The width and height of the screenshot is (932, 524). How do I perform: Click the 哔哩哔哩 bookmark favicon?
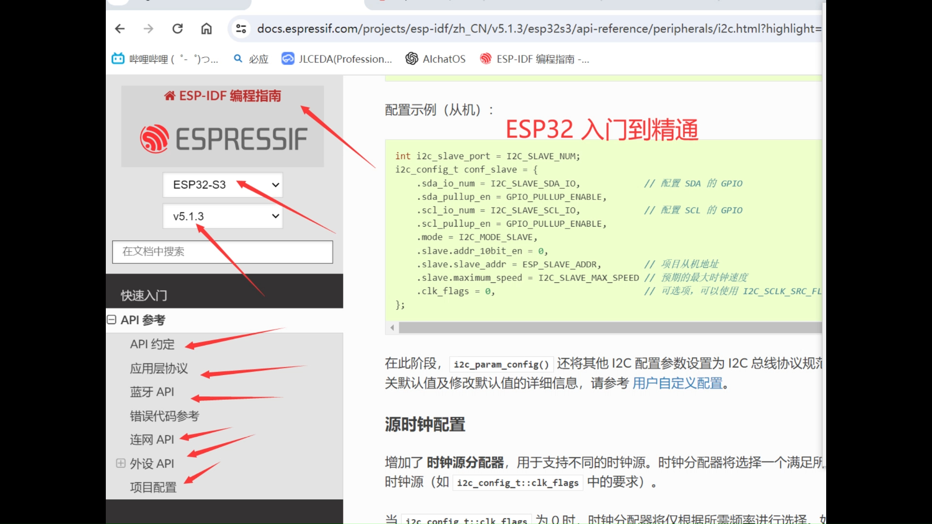118,59
